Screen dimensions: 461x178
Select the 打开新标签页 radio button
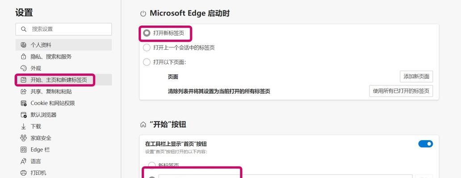pyautogui.click(x=147, y=33)
